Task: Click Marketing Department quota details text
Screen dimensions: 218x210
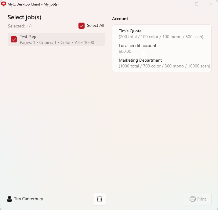Action: click(164, 66)
